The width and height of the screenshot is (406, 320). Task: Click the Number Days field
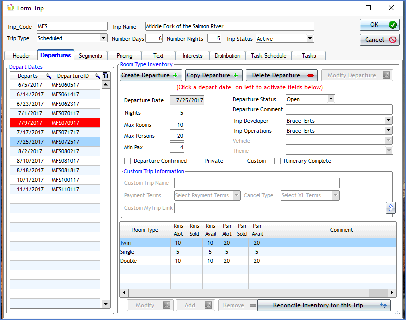coord(154,38)
